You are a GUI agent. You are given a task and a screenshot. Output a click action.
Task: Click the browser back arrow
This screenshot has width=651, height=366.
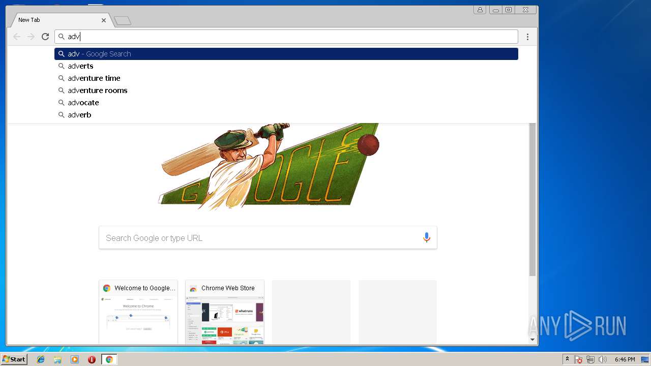(x=17, y=37)
